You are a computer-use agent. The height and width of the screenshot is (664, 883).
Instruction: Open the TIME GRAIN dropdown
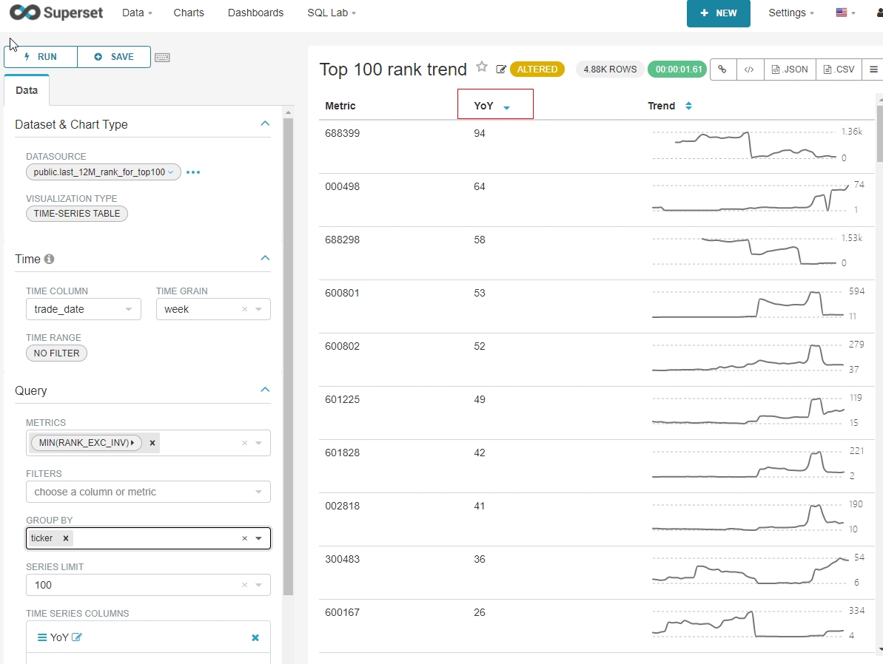tap(258, 309)
